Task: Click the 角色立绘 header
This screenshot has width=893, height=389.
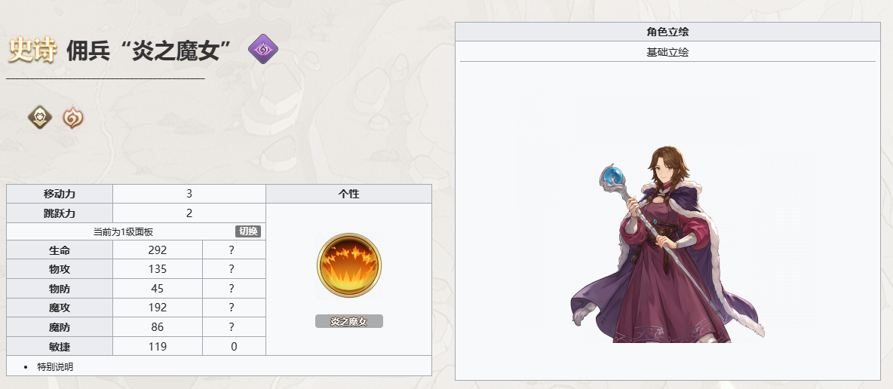Action: pyautogui.click(x=667, y=32)
